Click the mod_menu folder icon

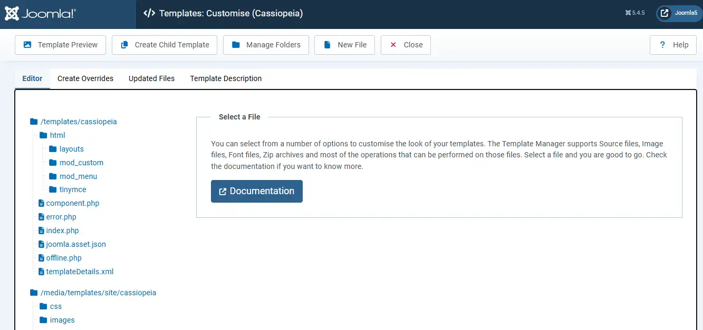(53, 176)
